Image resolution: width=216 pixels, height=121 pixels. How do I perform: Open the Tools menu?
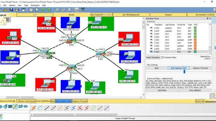[26, 5]
